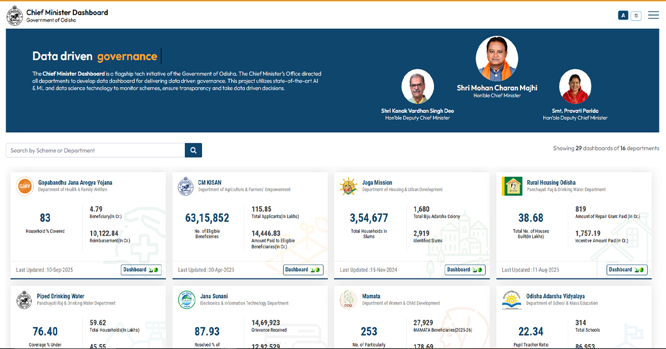Click the Gopabandhu Jana Arogya Yojana title
The image size is (666, 349).
tap(75, 182)
